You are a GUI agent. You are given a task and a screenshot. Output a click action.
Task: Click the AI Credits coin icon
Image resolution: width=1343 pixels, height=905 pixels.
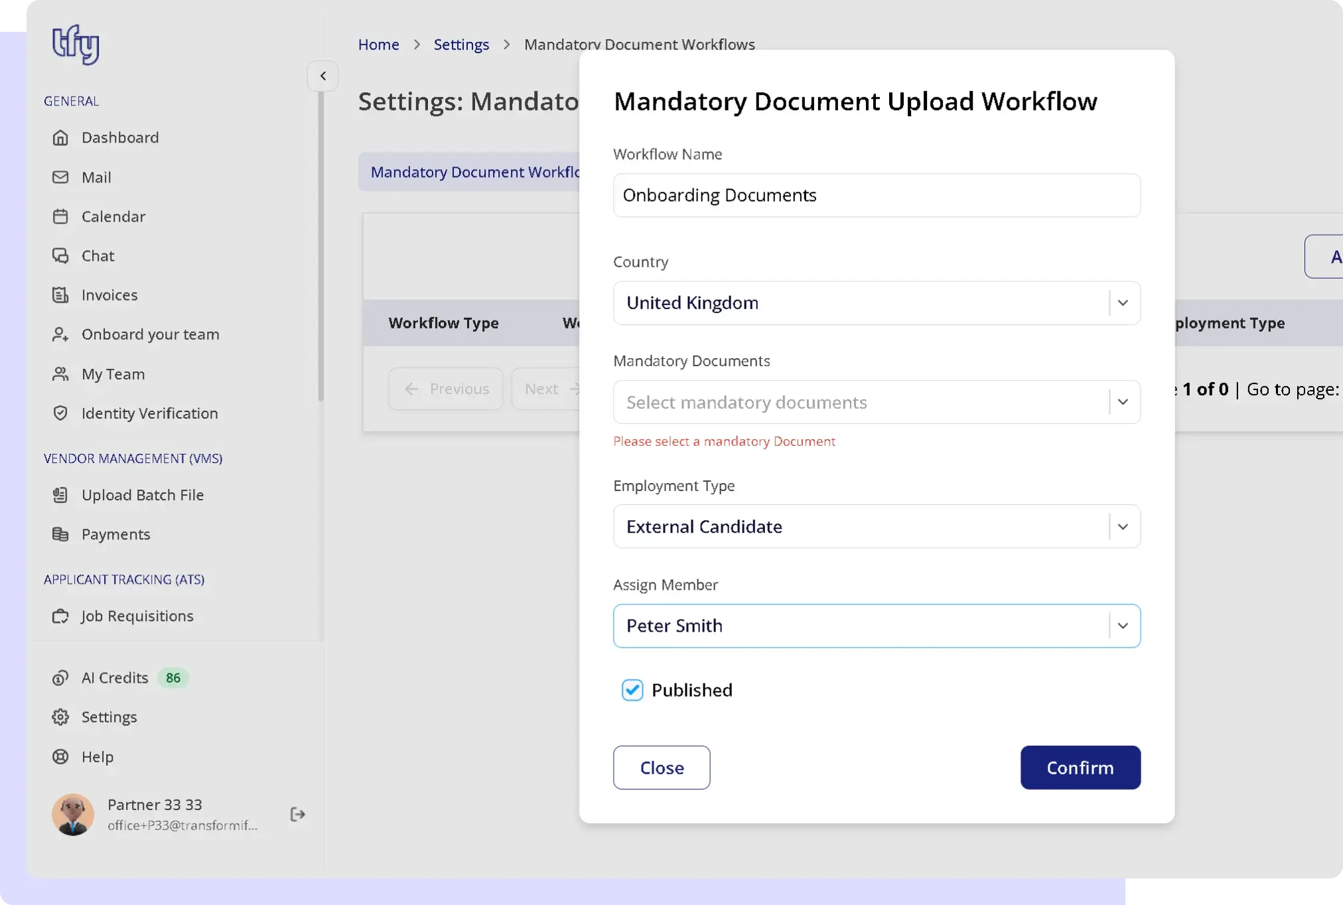pyautogui.click(x=60, y=678)
